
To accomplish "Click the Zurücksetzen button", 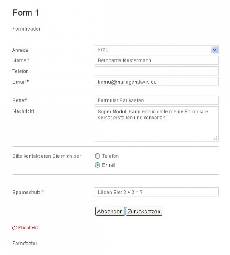I will pyautogui.click(x=144, y=211).
